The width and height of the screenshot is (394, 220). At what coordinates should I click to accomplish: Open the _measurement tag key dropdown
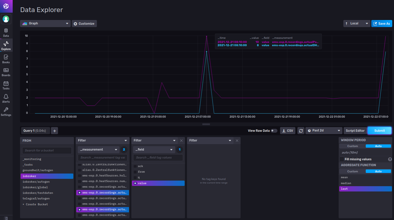(x=99, y=150)
